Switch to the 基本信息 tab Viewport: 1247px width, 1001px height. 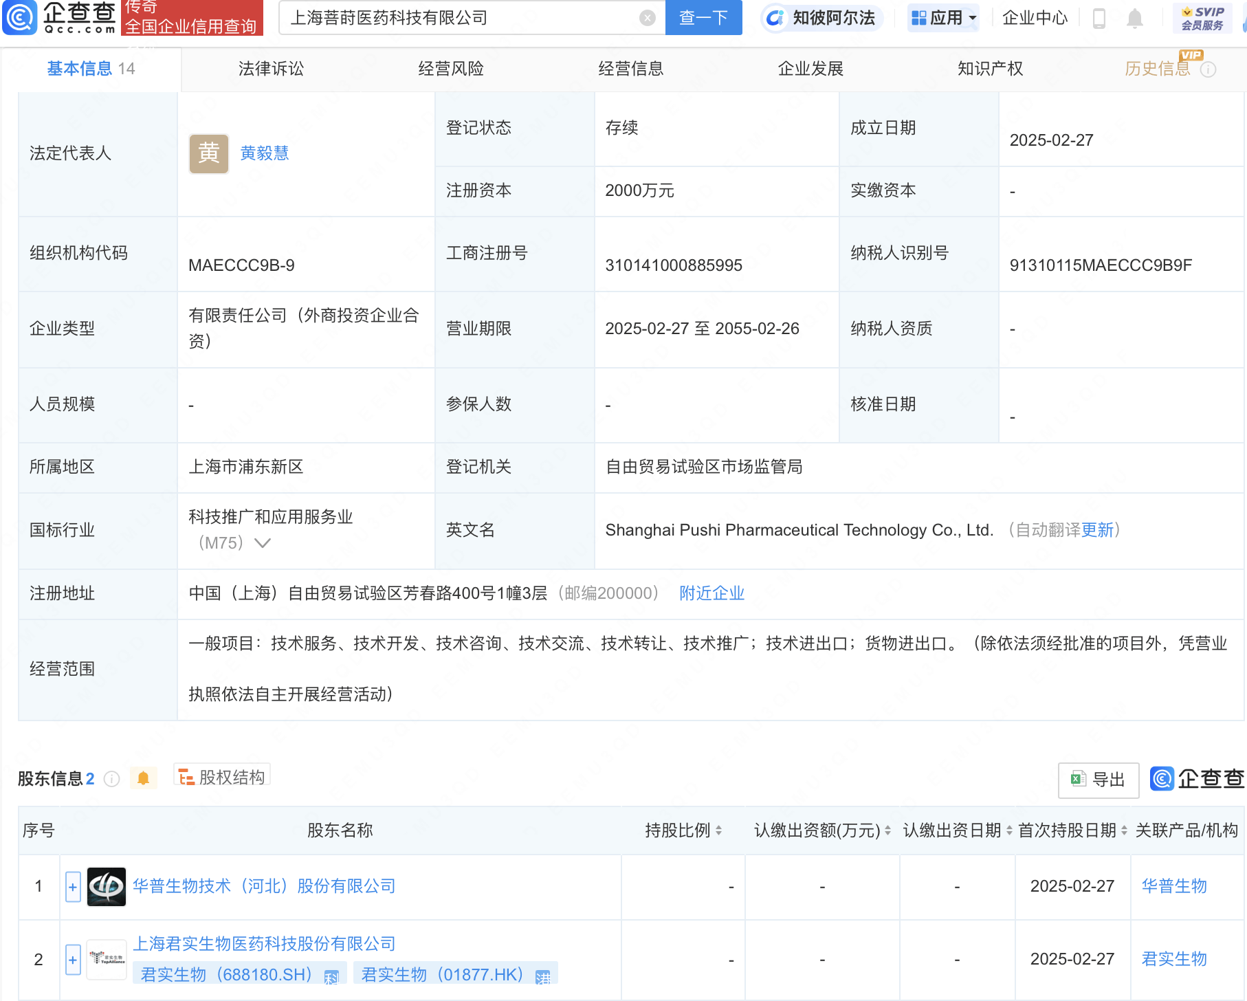click(x=91, y=69)
